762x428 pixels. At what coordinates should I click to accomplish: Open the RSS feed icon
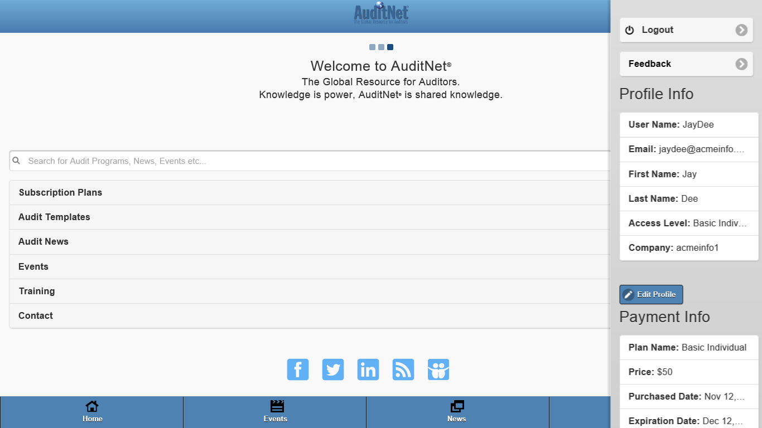pos(403,369)
